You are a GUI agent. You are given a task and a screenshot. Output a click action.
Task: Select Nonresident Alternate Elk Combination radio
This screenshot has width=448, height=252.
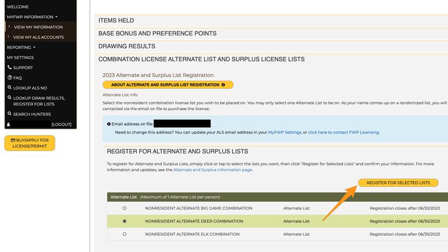tap(125, 234)
